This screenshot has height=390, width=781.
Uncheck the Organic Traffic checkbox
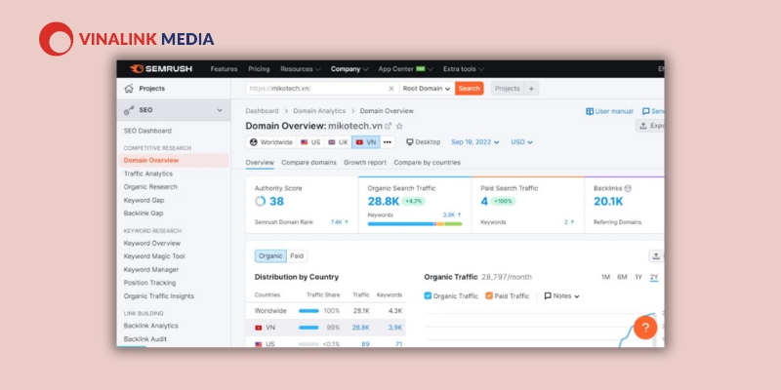(428, 295)
